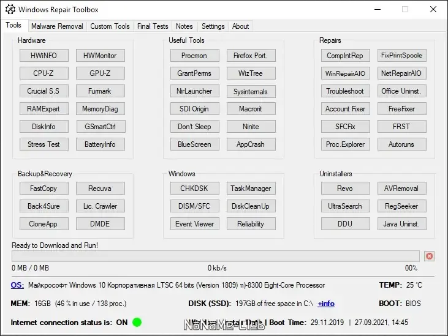Launch Procmon from Useful Tools
Viewport: 448px width, 336px height.
195,55
